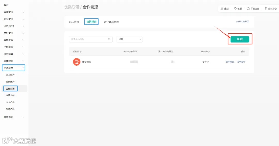279x146 pixels.
Task: Expand the 订单/配送 menu chevron
Action: coord(23,26)
